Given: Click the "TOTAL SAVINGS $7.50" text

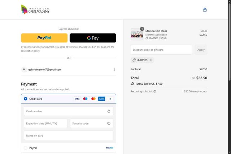Looking at the screenshot, I should click(x=149, y=84).
